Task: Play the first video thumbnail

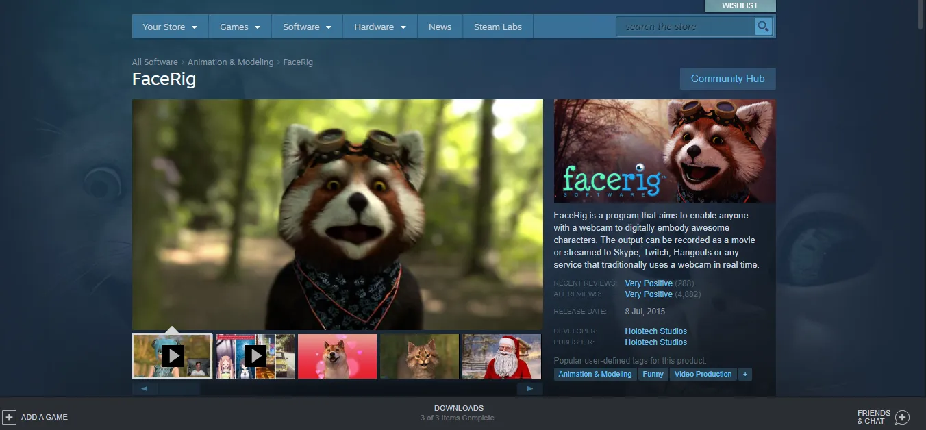Action: pyautogui.click(x=173, y=356)
